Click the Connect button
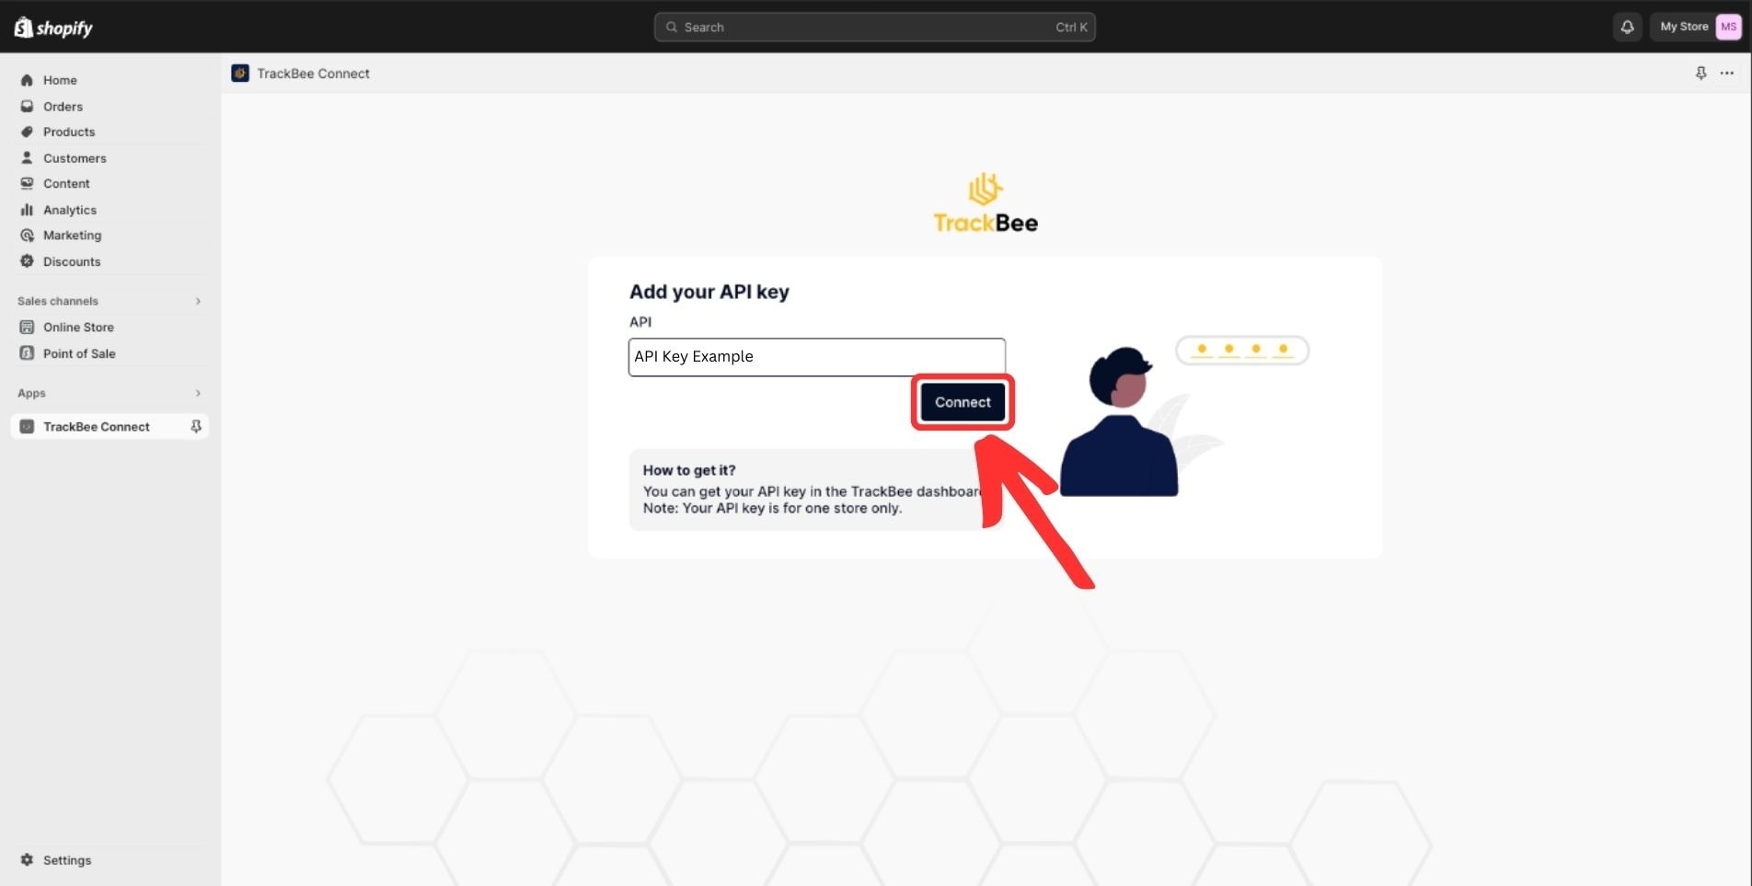This screenshot has height=886, width=1752. [x=962, y=402]
